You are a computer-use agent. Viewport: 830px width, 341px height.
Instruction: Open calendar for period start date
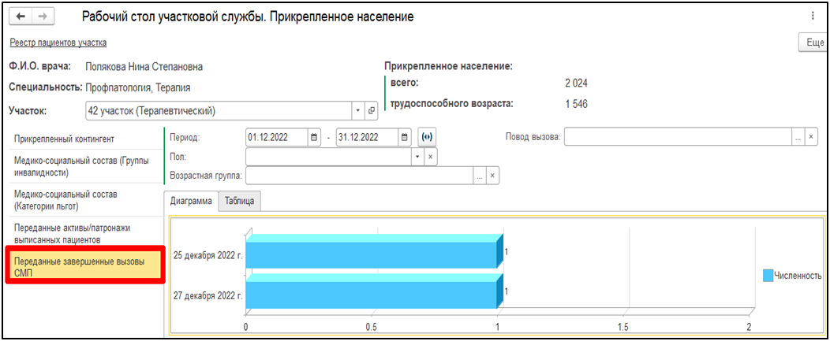click(x=314, y=137)
